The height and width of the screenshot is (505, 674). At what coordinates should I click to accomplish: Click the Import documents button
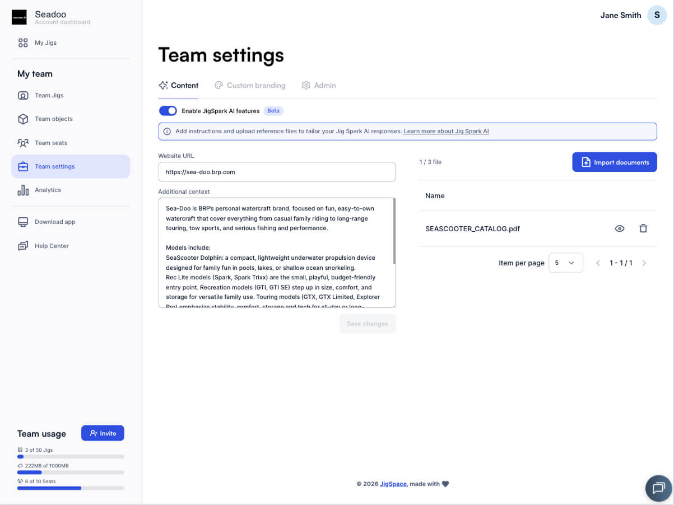pyautogui.click(x=615, y=162)
